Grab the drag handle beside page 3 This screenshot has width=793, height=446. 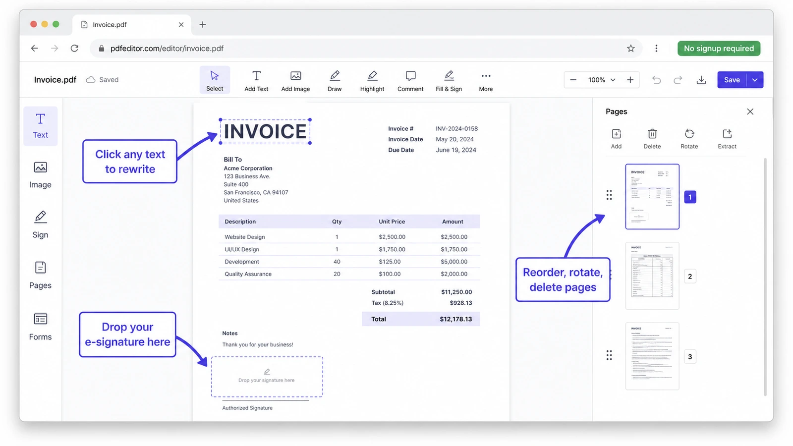point(609,355)
